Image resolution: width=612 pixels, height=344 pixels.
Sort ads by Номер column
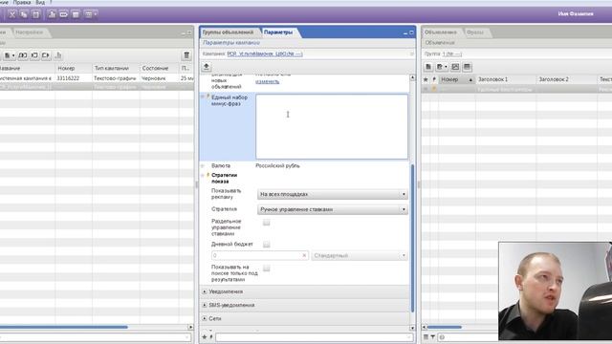pos(456,79)
